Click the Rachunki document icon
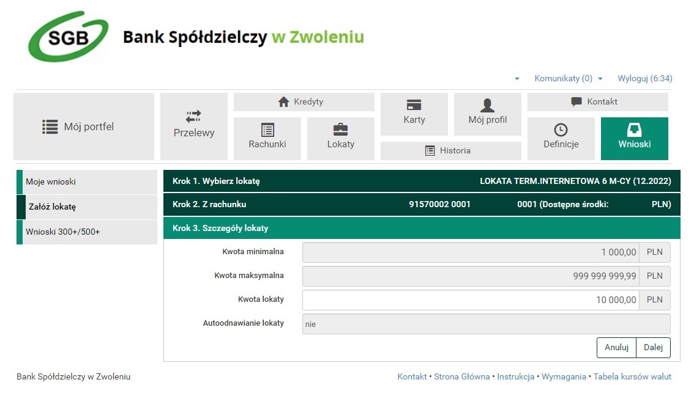694x396 pixels. coord(267,130)
